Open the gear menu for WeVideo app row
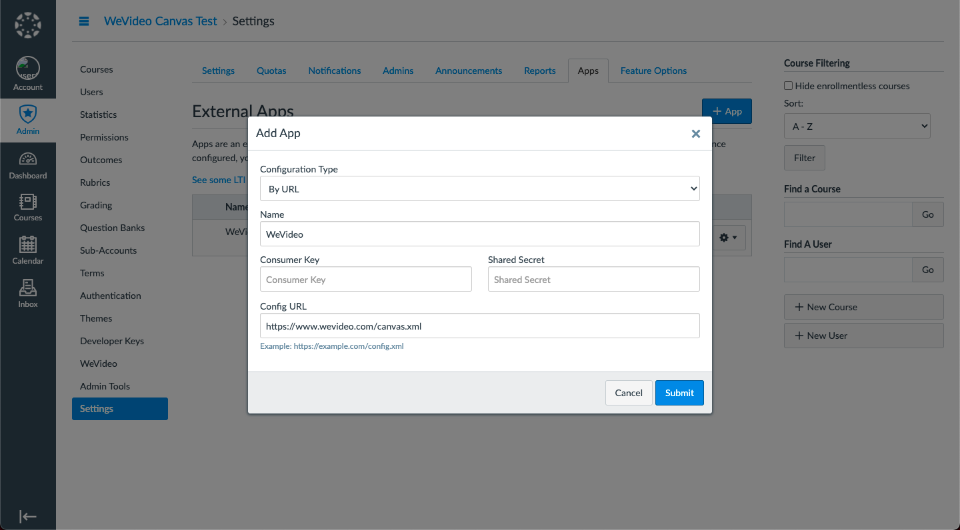 (x=728, y=238)
